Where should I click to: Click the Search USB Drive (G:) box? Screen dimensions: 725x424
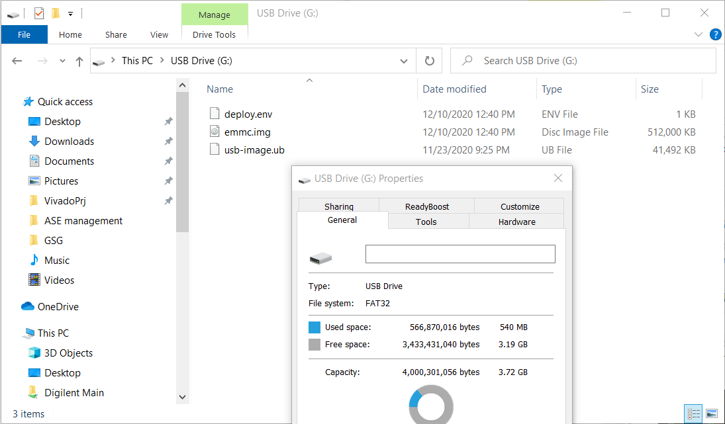583,60
